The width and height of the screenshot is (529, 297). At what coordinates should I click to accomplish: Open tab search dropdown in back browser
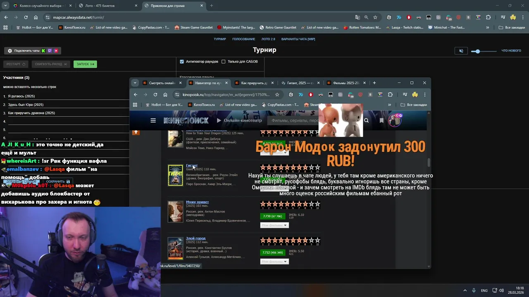[x=5, y=6]
